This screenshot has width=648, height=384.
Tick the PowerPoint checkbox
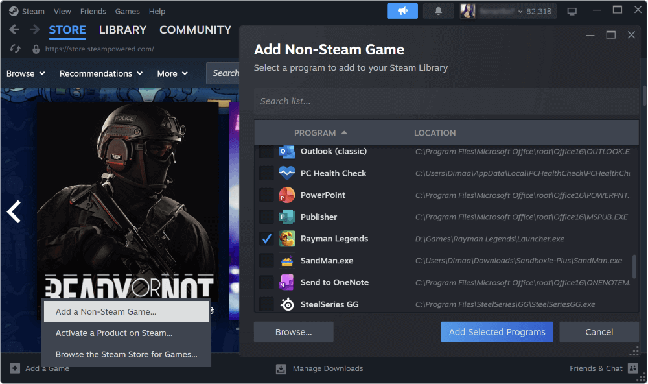[x=266, y=195]
